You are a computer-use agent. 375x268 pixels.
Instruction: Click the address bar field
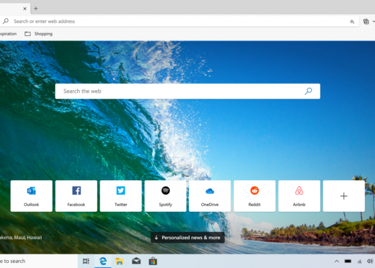[180, 21]
